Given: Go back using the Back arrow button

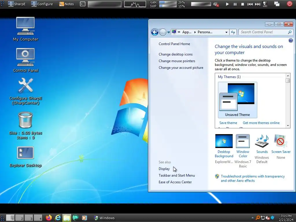Looking at the screenshot, I should [155, 32].
